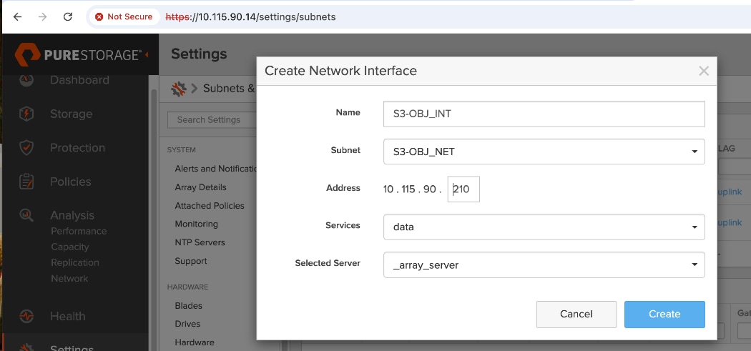
Task: Cancel the Create Network Interface dialog
Action: 576,314
